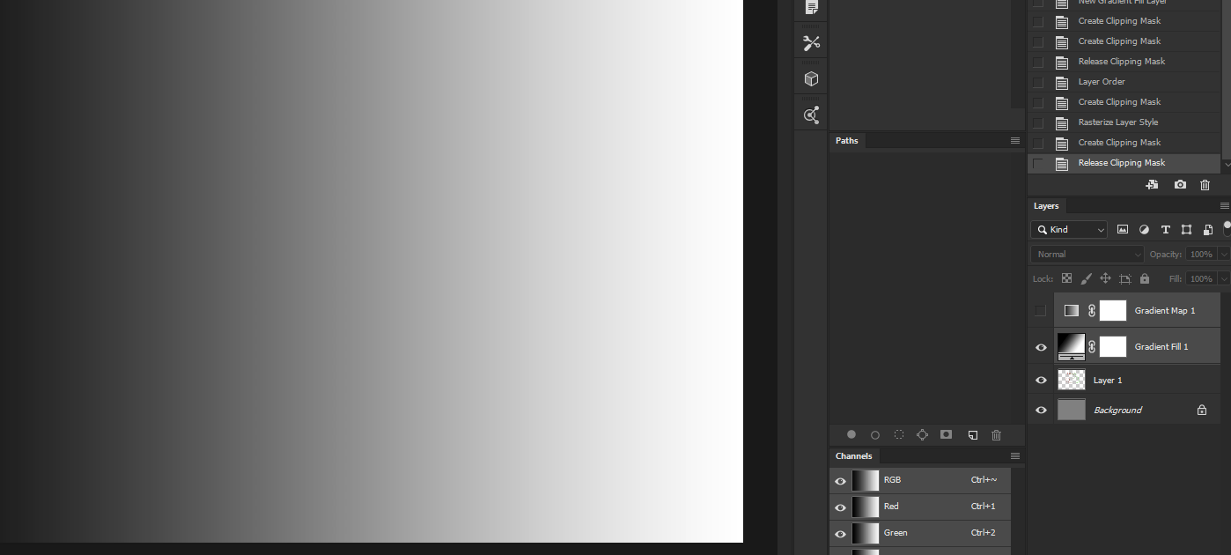Viewport: 1231px width, 555px height.
Task: Open the 3D cube panel icon
Action: [811, 78]
